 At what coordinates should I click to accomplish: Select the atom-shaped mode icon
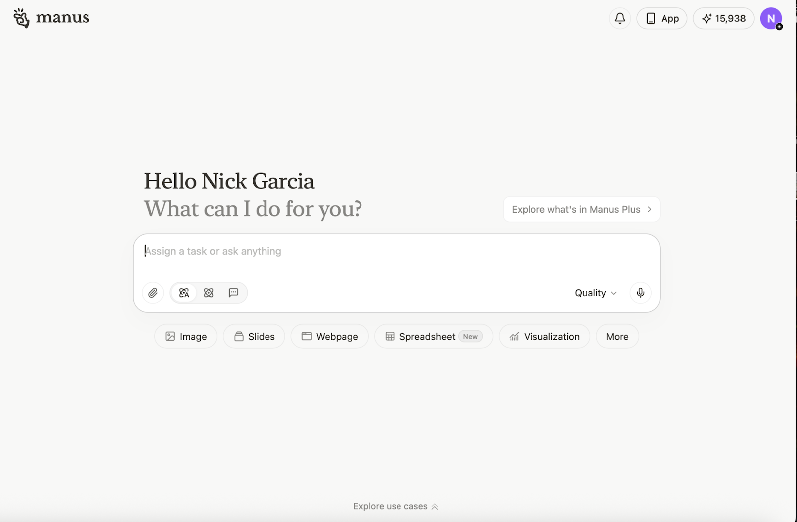tap(209, 293)
